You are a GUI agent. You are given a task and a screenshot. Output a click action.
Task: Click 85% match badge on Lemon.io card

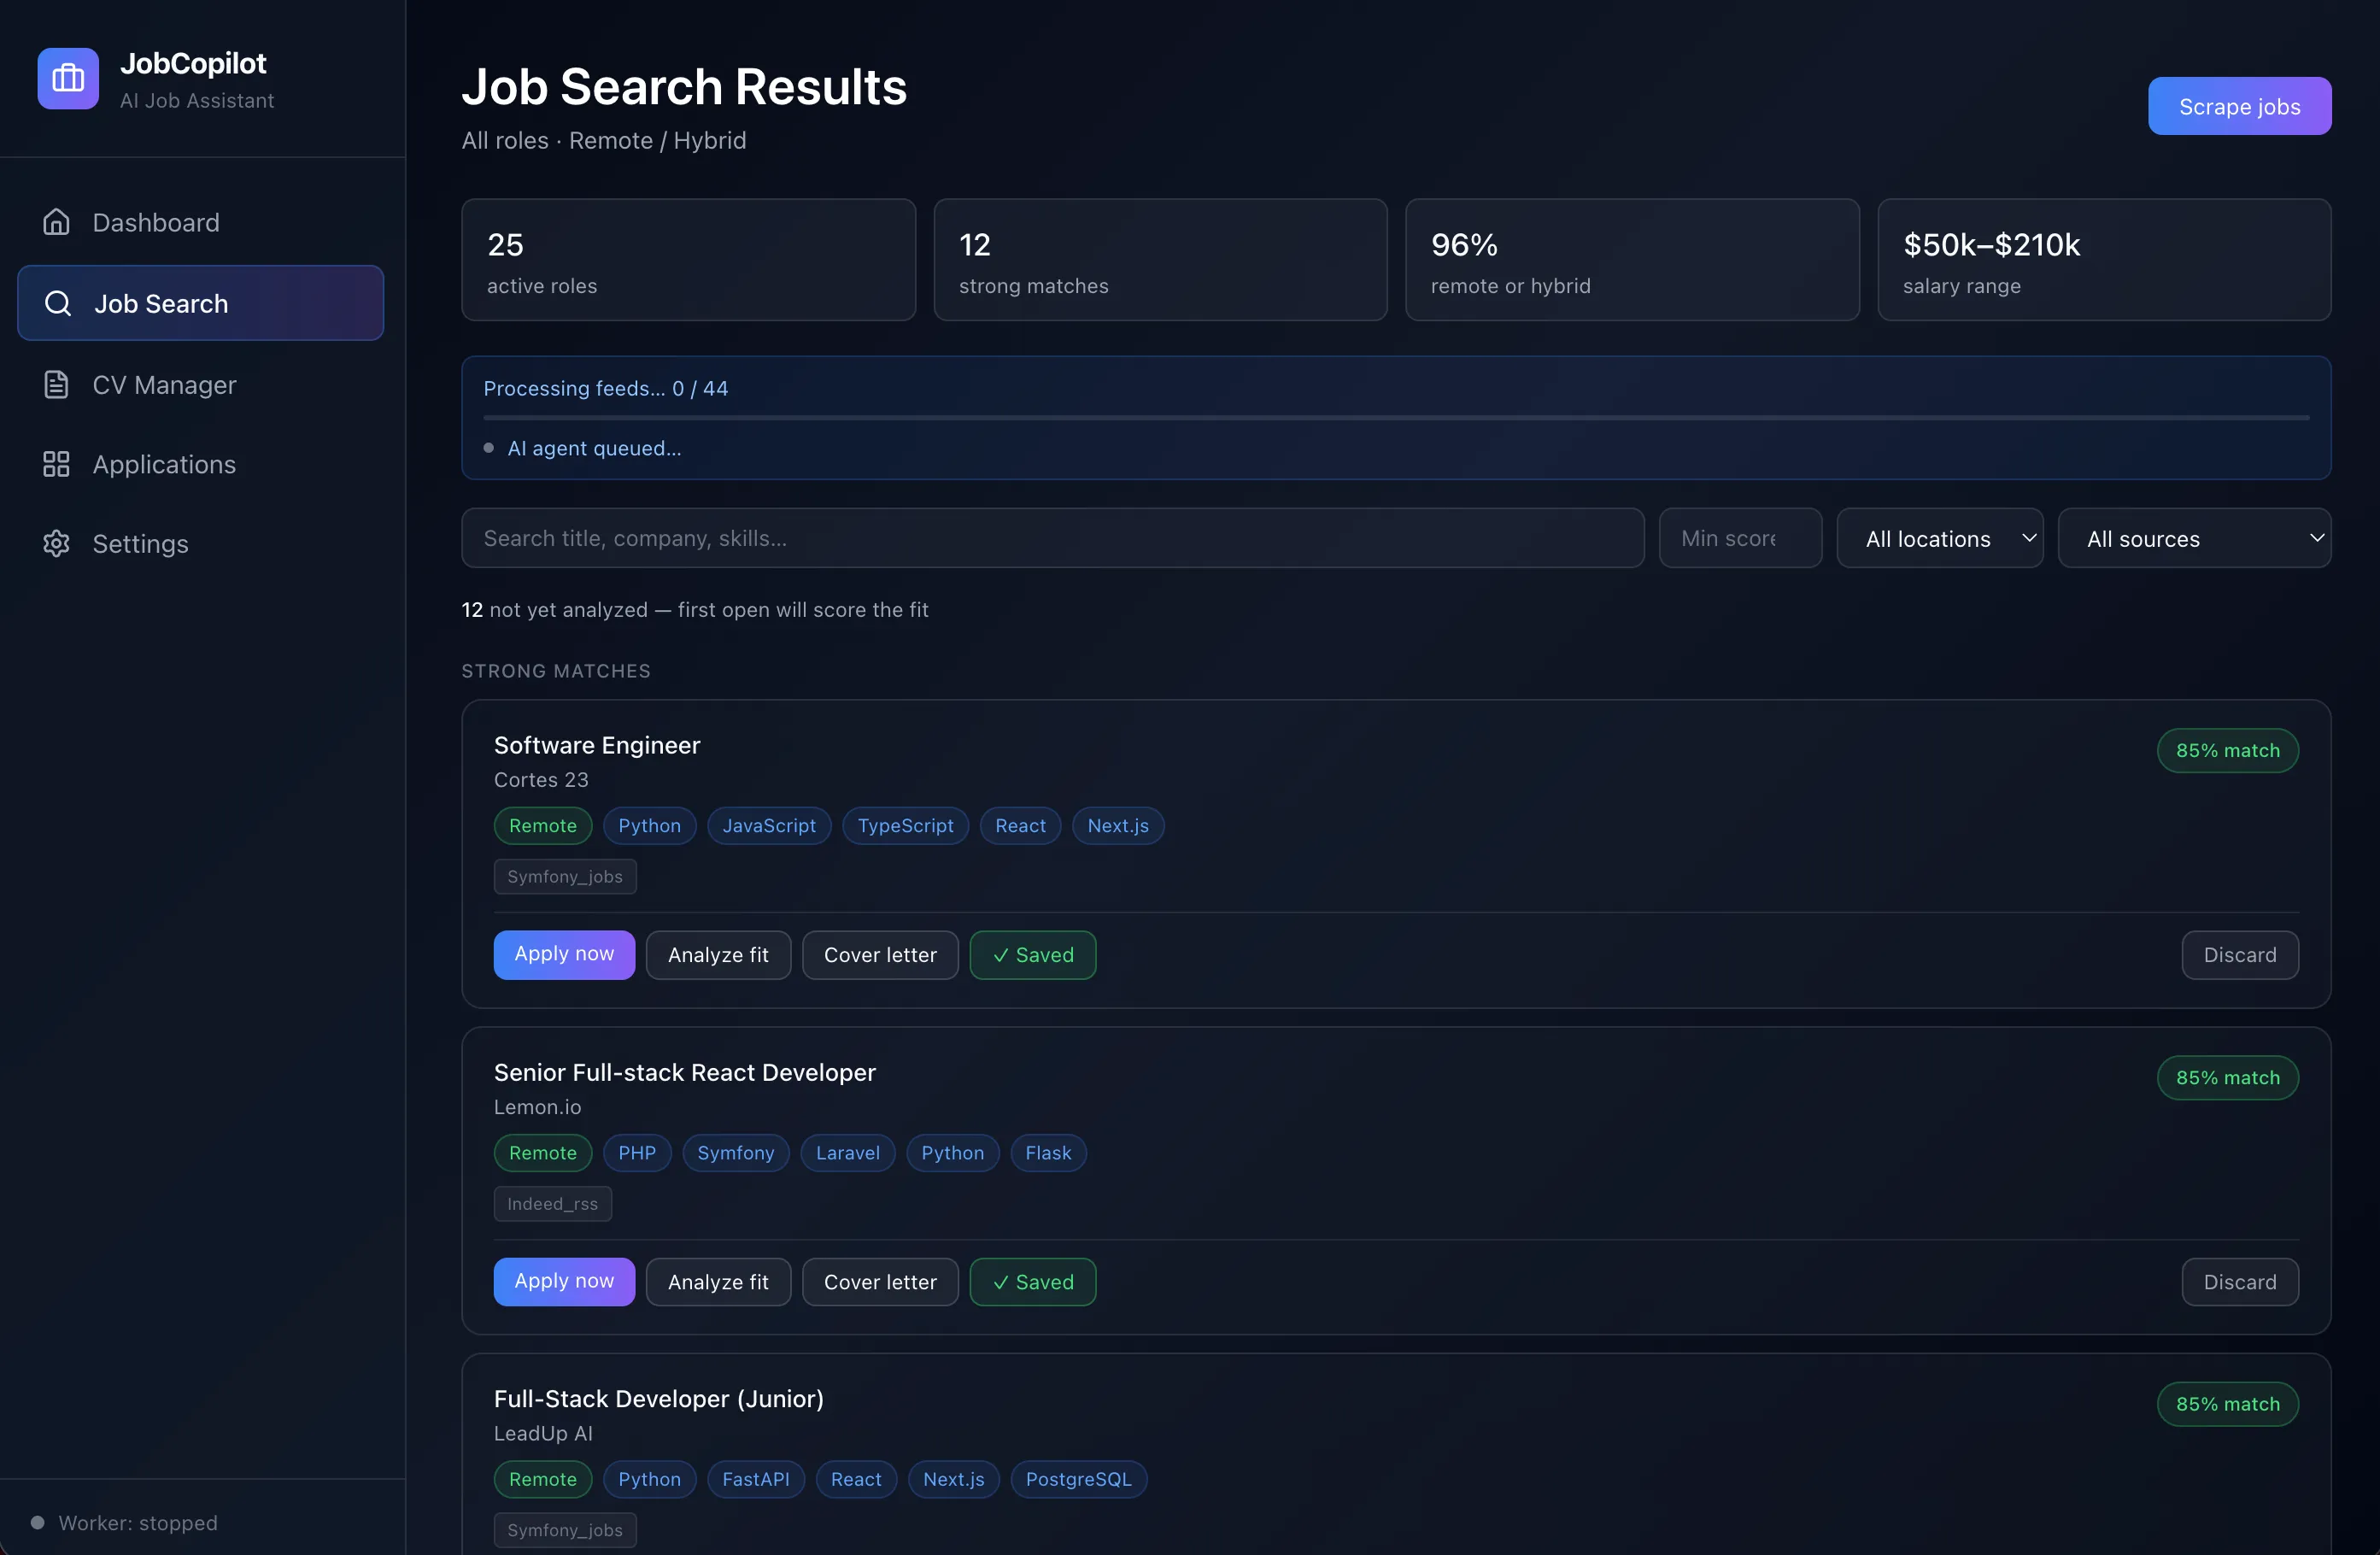coord(2228,1077)
